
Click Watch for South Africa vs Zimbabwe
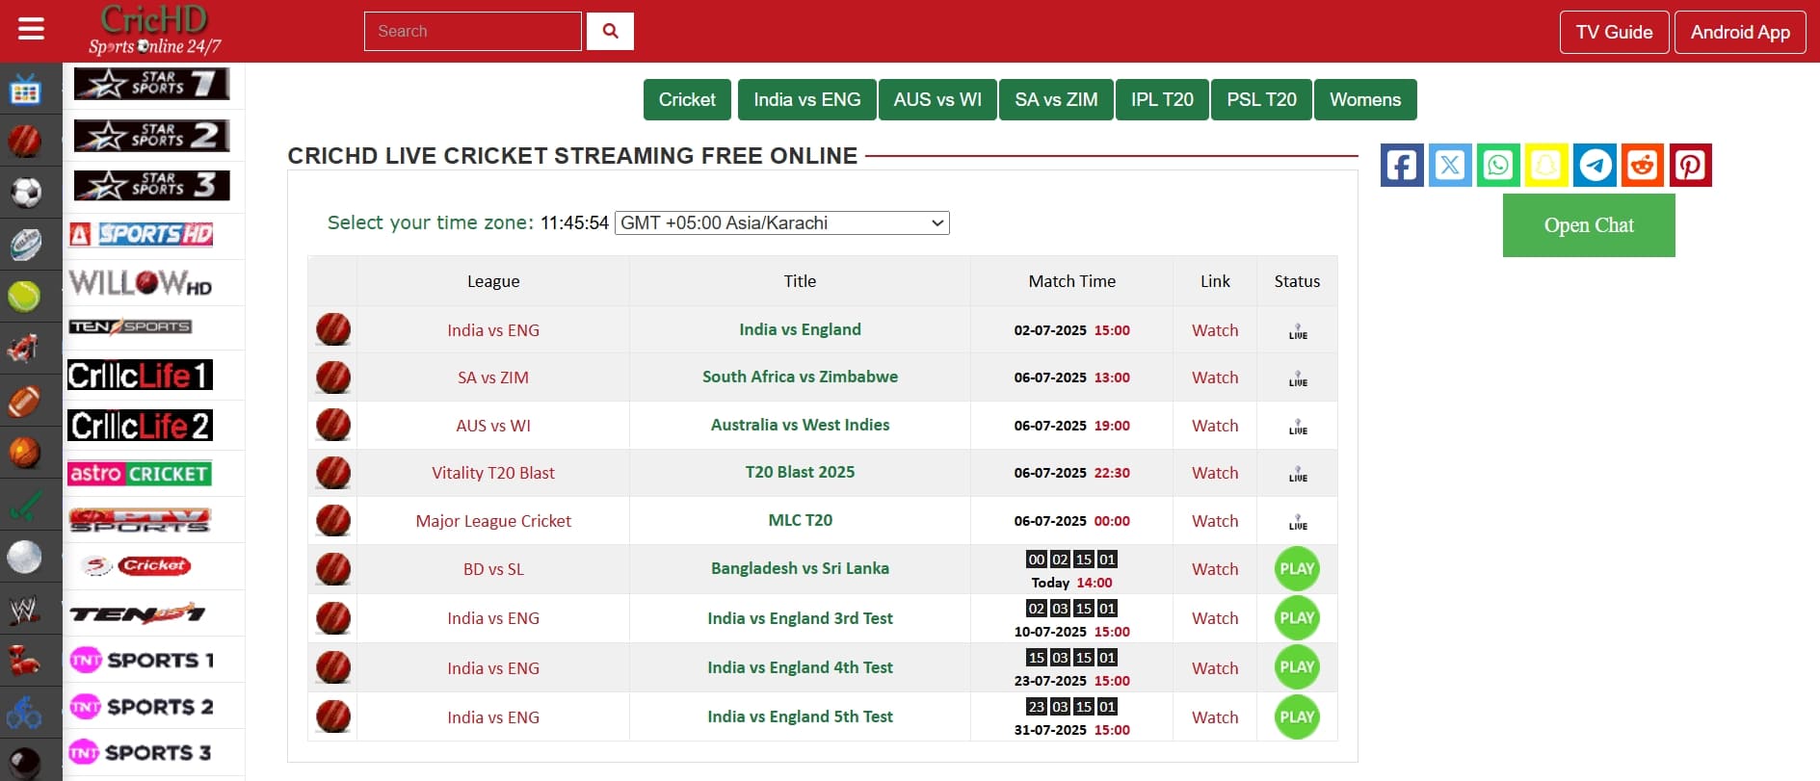click(x=1215, y=377)
